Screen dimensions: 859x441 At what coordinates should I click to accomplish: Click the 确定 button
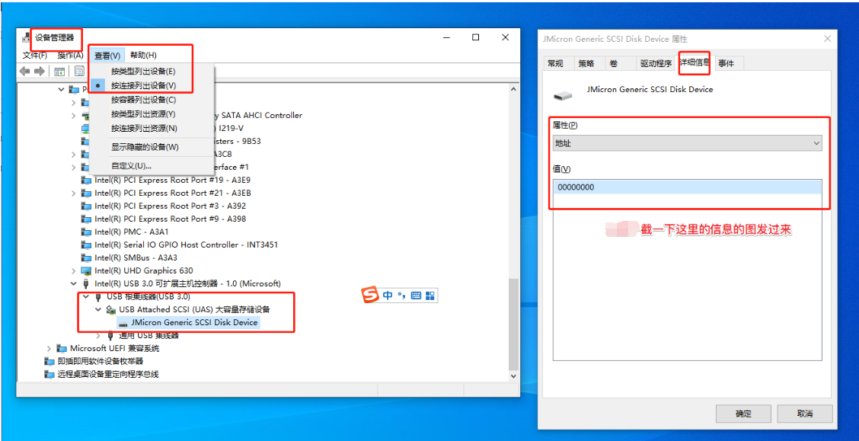coord(743,414)
